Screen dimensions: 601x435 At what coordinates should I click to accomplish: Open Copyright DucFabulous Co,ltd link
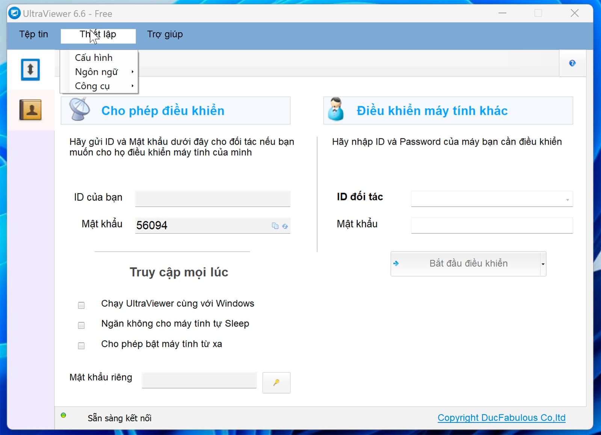(501, 418)
